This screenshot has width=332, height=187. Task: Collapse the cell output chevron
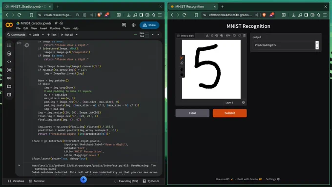click(x=19, y=166)
